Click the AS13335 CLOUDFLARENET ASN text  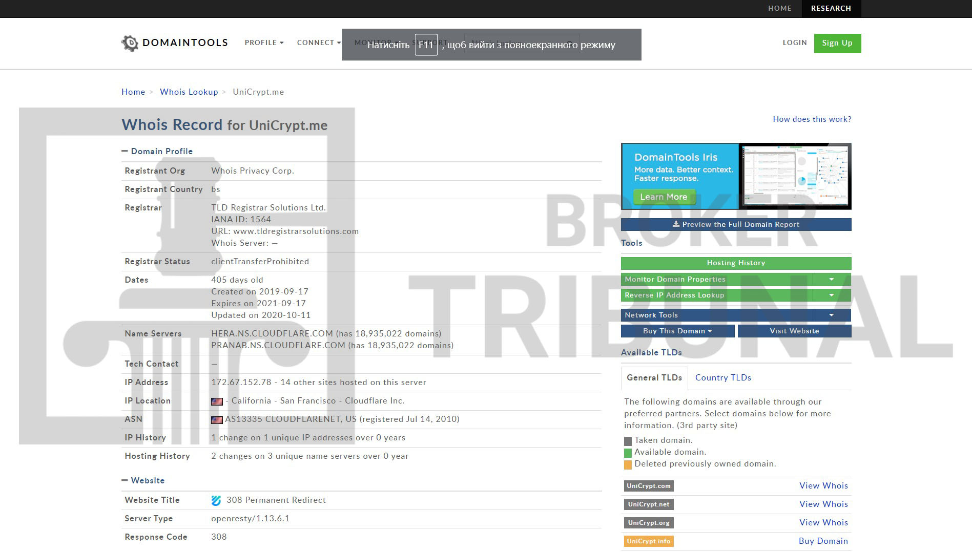tap(291, 419)
